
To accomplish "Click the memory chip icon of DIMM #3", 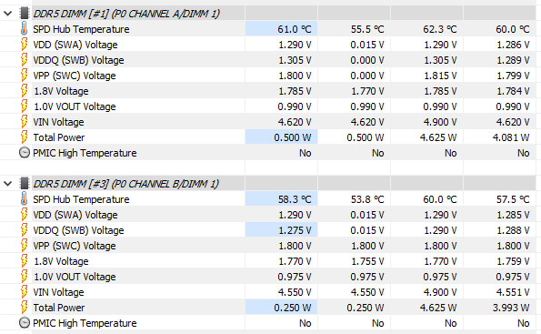I will click(x=25, y=184).
